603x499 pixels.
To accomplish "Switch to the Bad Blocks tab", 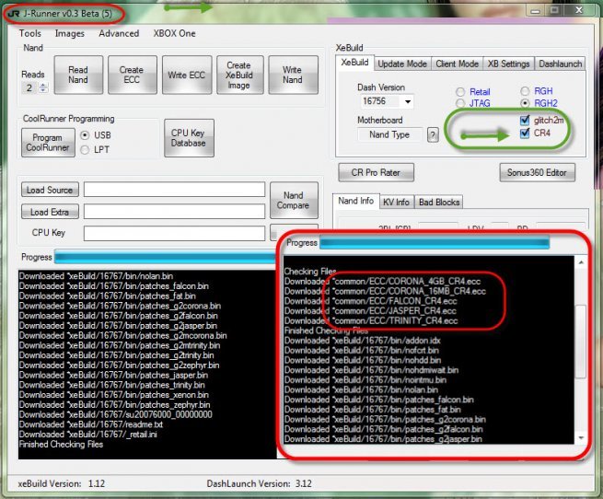I will 439,202.
